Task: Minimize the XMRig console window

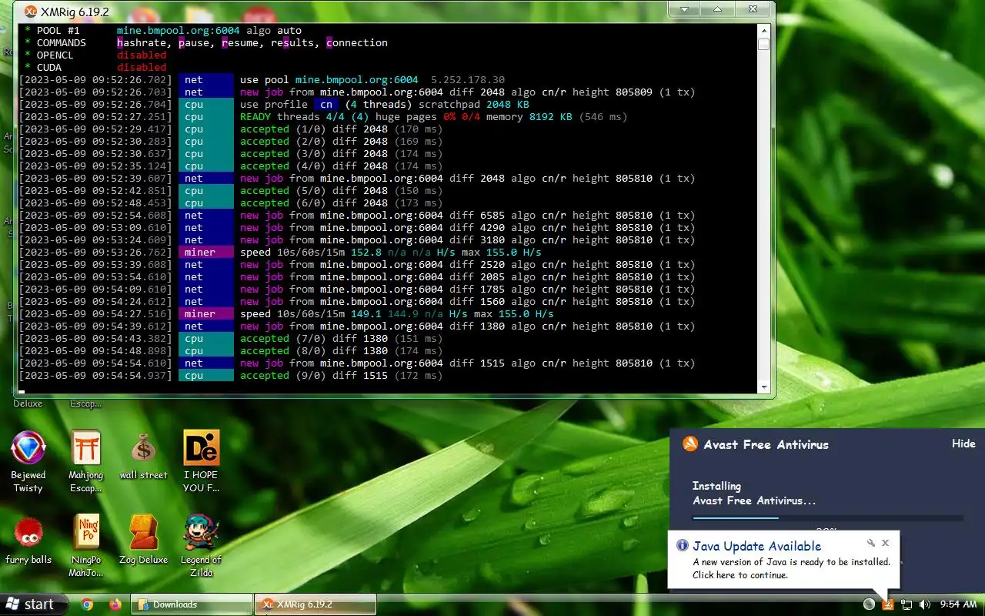Action: pos(683,9)
